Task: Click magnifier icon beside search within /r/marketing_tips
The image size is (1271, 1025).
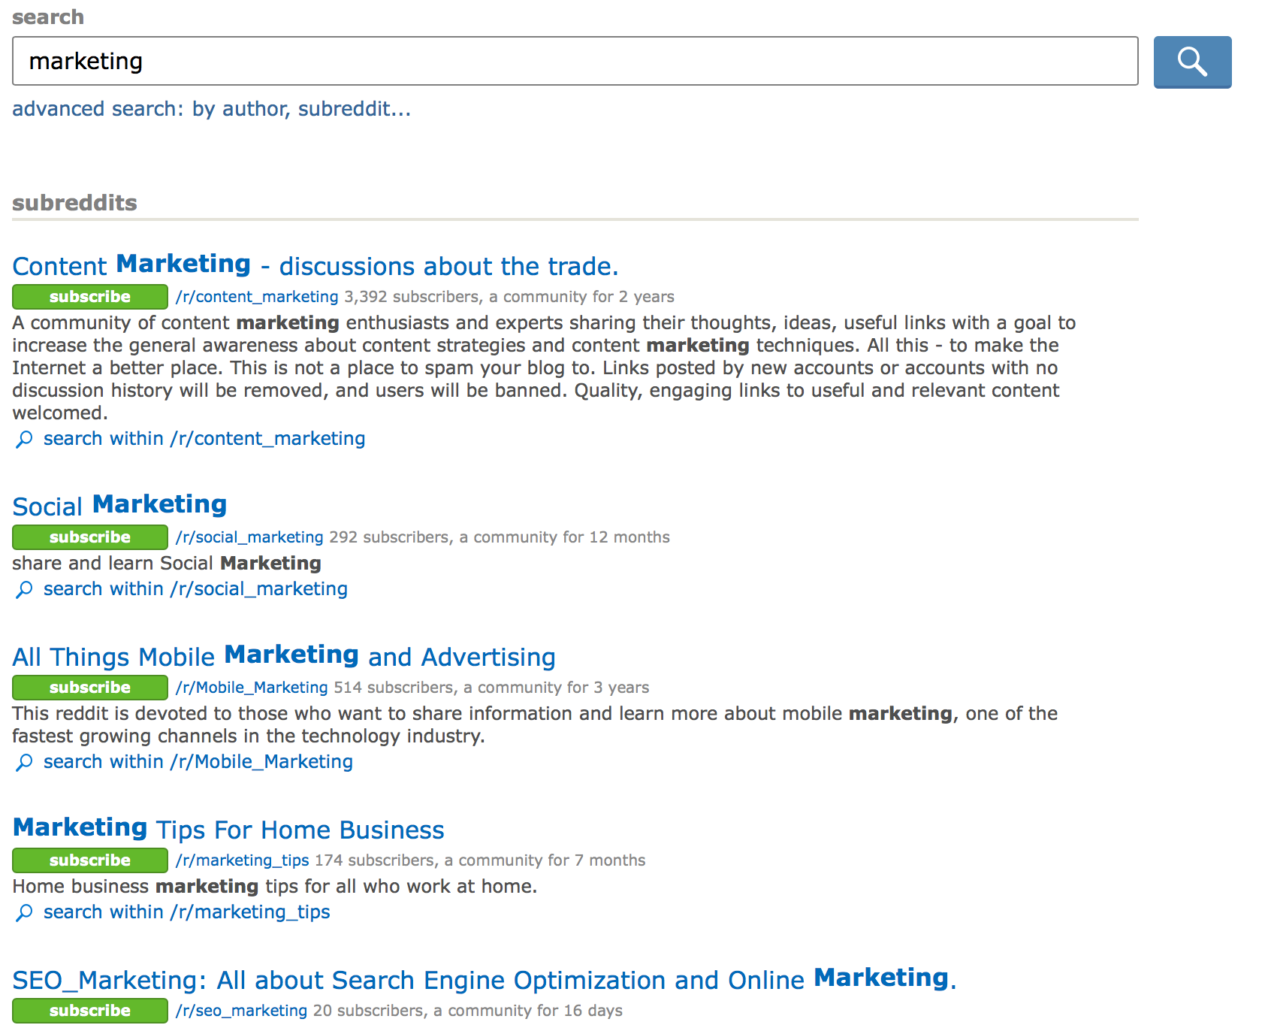Action: (x=24, y=912)
